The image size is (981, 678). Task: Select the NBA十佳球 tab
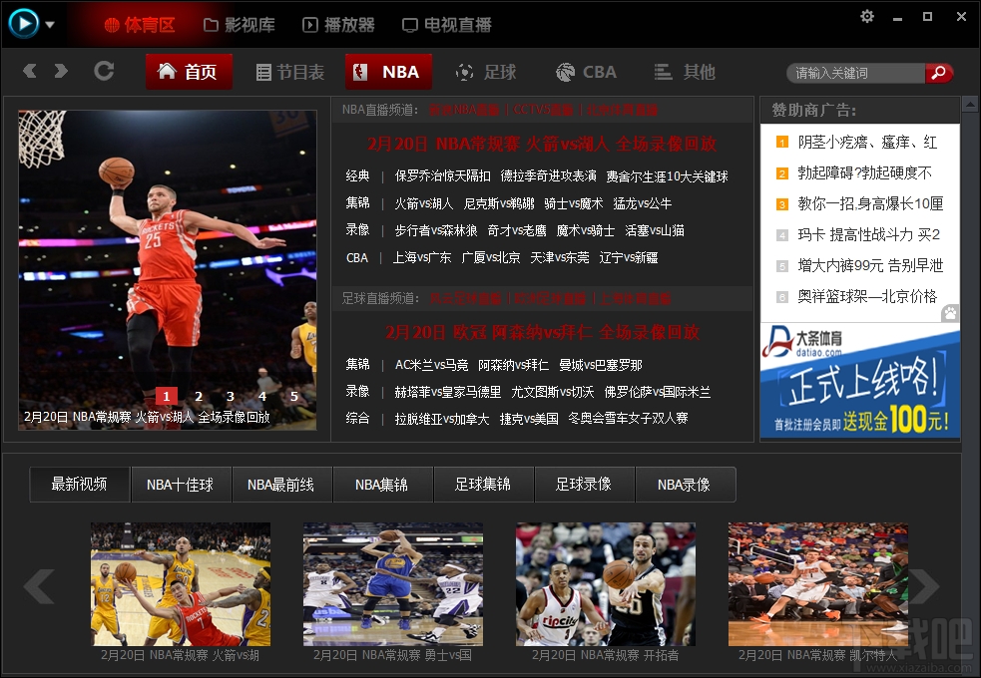pos(181,485)
